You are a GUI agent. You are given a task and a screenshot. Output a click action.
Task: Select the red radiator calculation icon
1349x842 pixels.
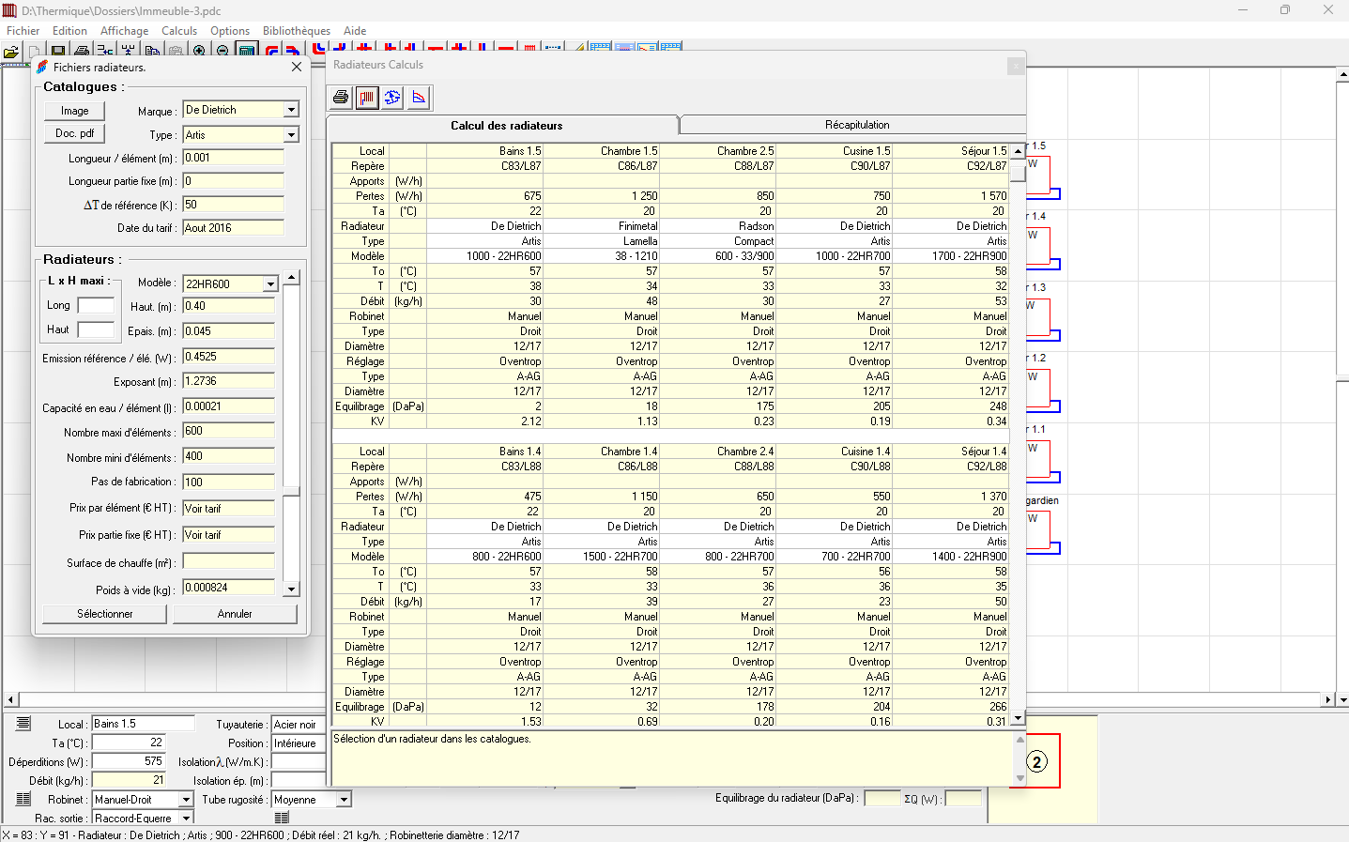point(367,98)
